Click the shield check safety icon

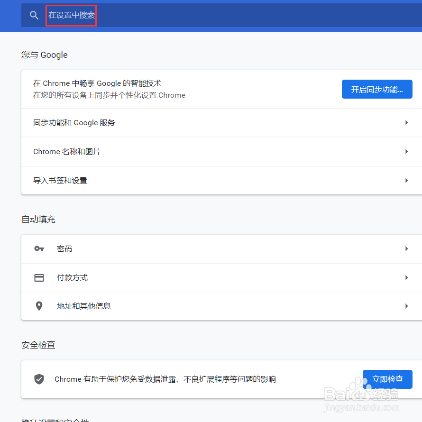(39, 379)
